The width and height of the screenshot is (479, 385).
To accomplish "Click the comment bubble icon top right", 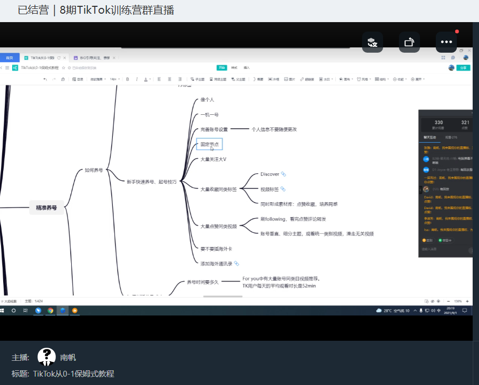I will [x=453, y=58].
